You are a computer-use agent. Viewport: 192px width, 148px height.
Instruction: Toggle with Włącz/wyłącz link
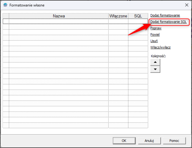click(160, 47)
